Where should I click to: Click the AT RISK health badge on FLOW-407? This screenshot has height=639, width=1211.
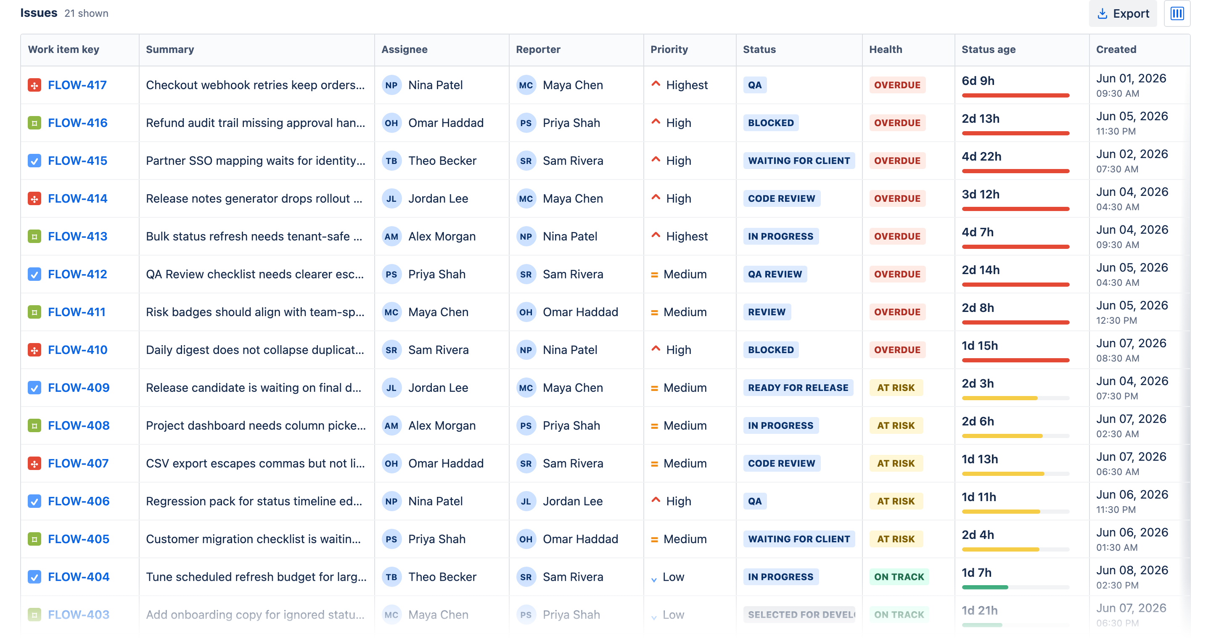click(x=896, y=463)
